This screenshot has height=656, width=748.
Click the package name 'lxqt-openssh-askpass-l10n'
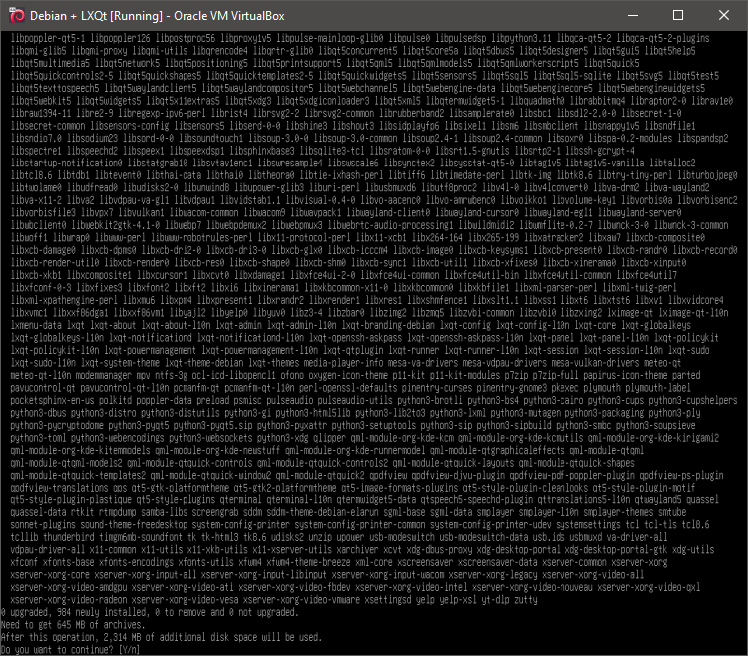[465, 338]
